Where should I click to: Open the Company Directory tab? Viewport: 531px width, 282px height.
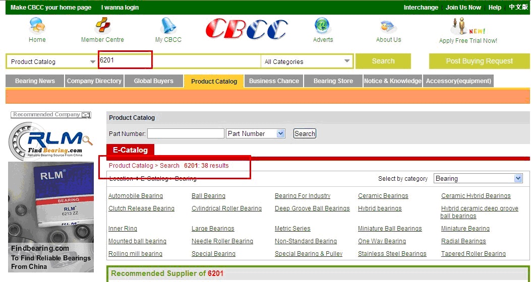pos(94,81)
